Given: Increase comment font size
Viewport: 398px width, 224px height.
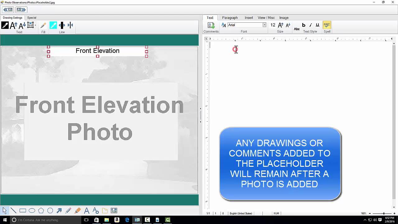Looking at the screenshot, I should tap(280, 25).
